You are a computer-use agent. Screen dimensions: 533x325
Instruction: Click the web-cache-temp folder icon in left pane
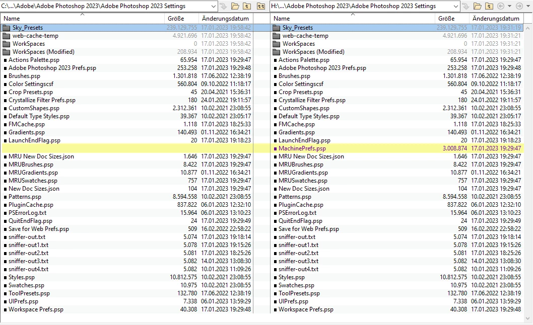tap(7, 36)
